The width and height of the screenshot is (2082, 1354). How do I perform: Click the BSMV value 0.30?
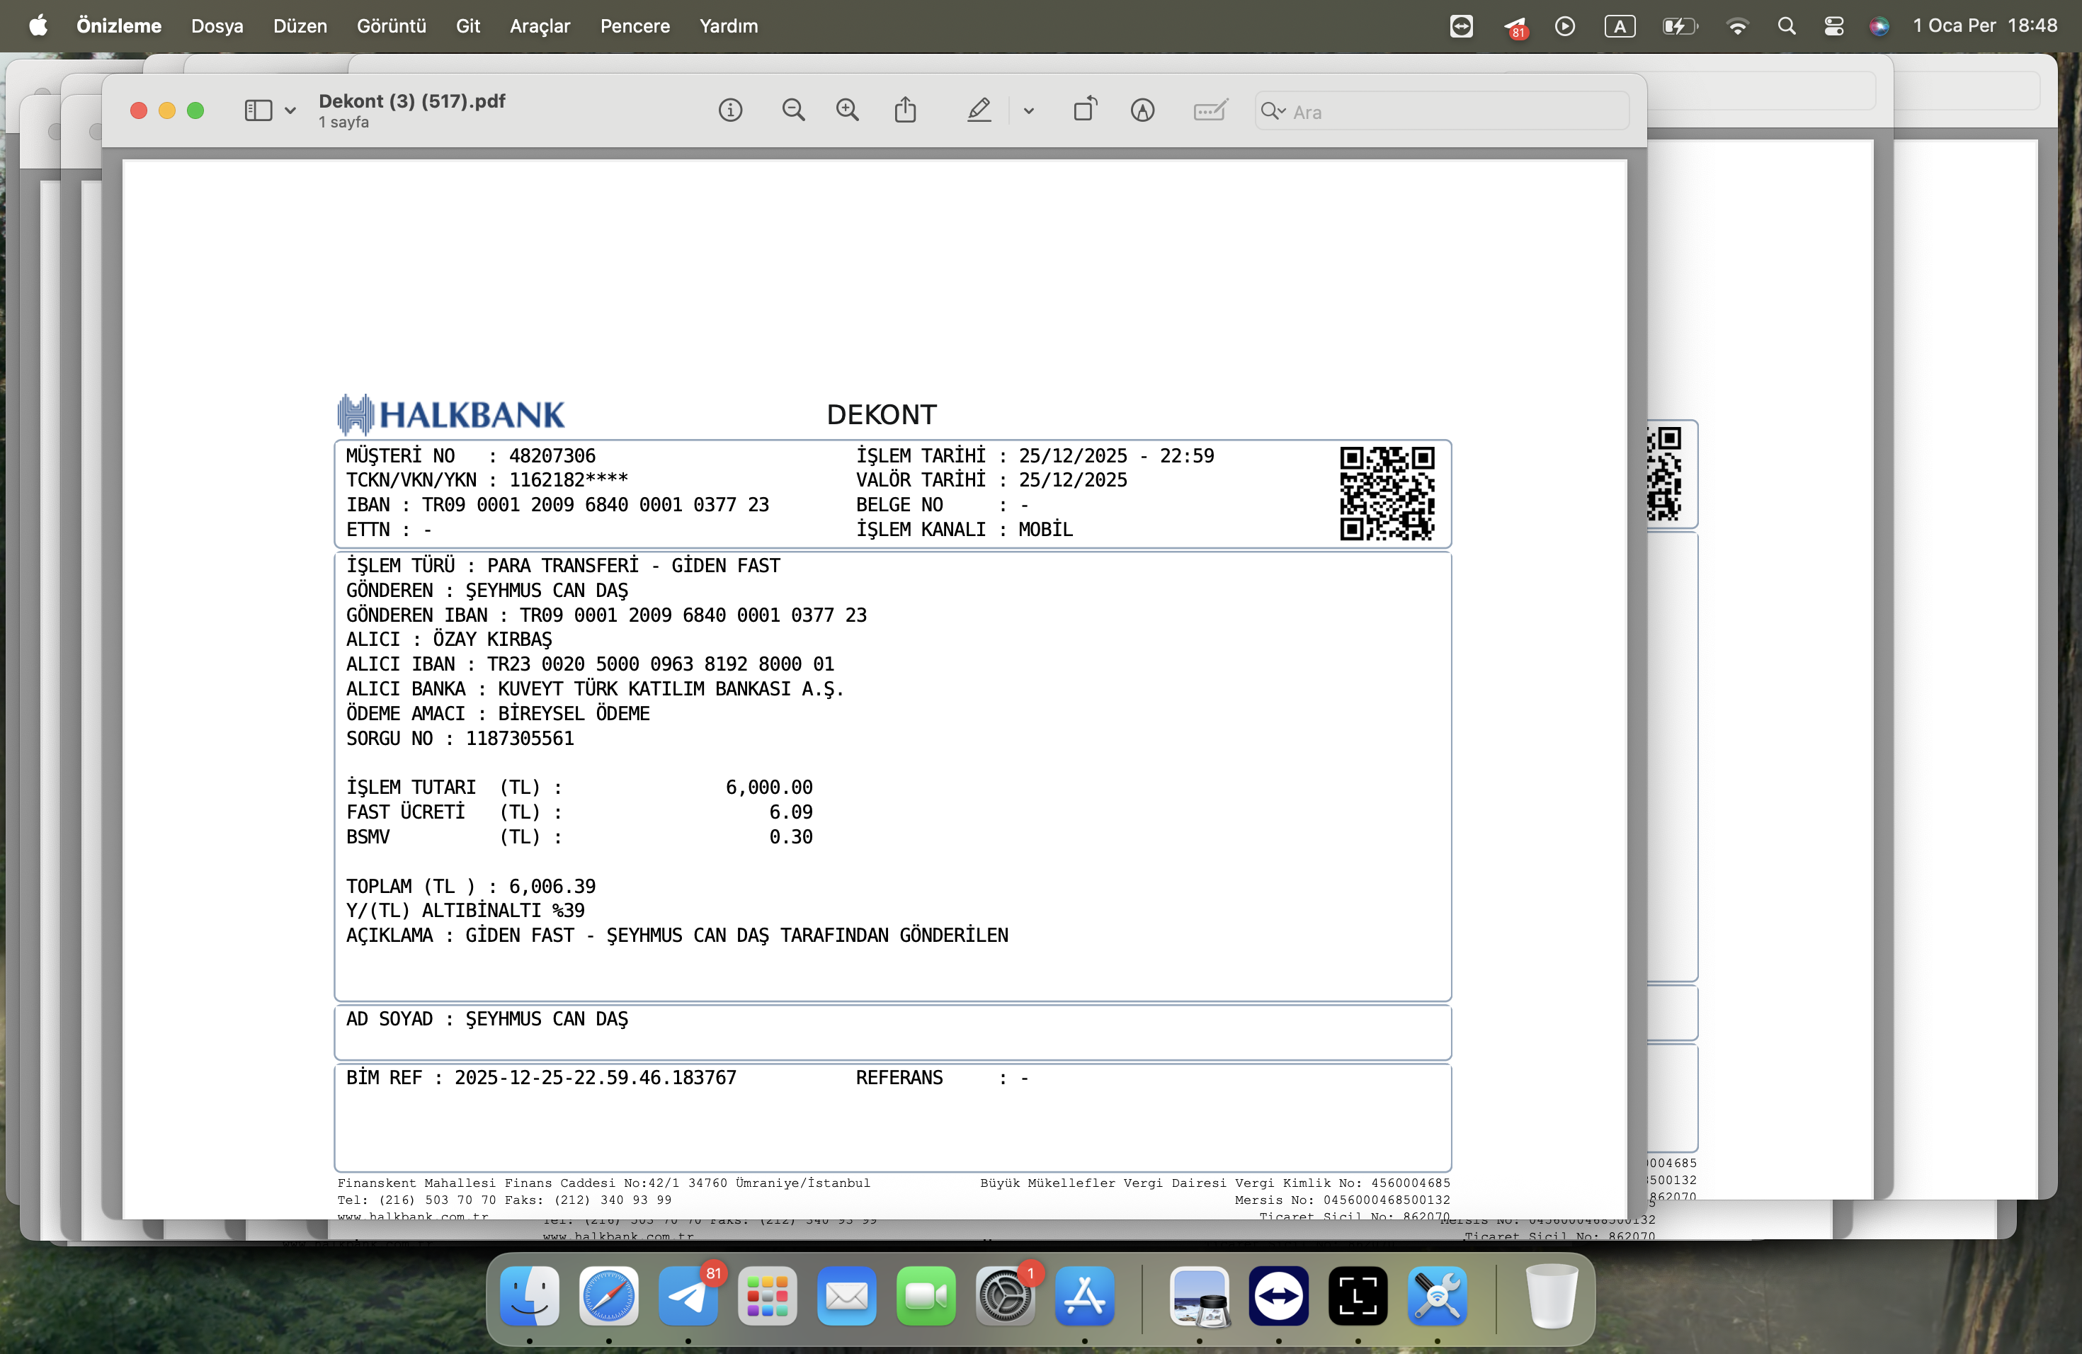(x=791, y=837)
